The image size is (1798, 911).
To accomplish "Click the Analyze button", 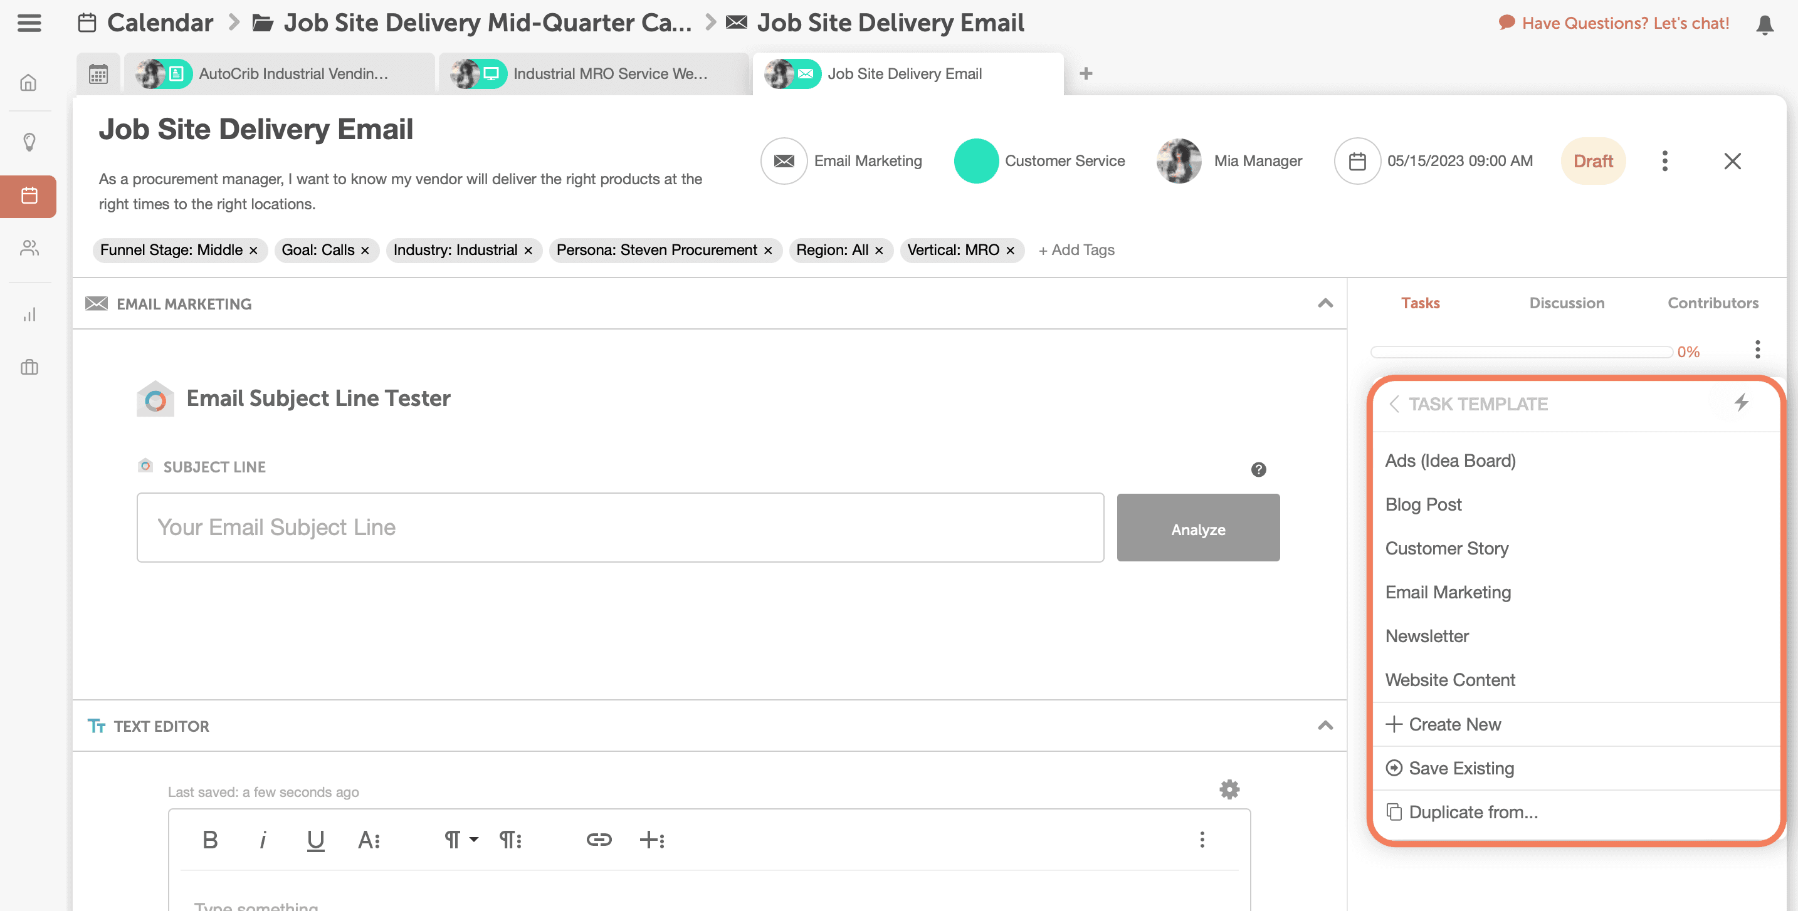I will coord(1198,528).
